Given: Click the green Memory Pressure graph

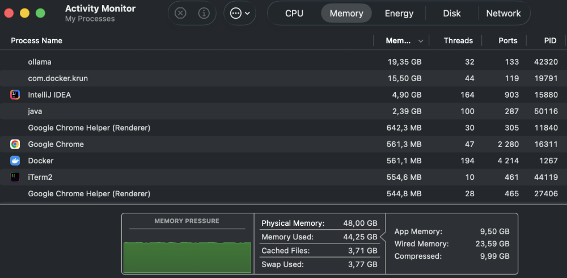Looking at the screenshot, I should (x=187, y=258).
